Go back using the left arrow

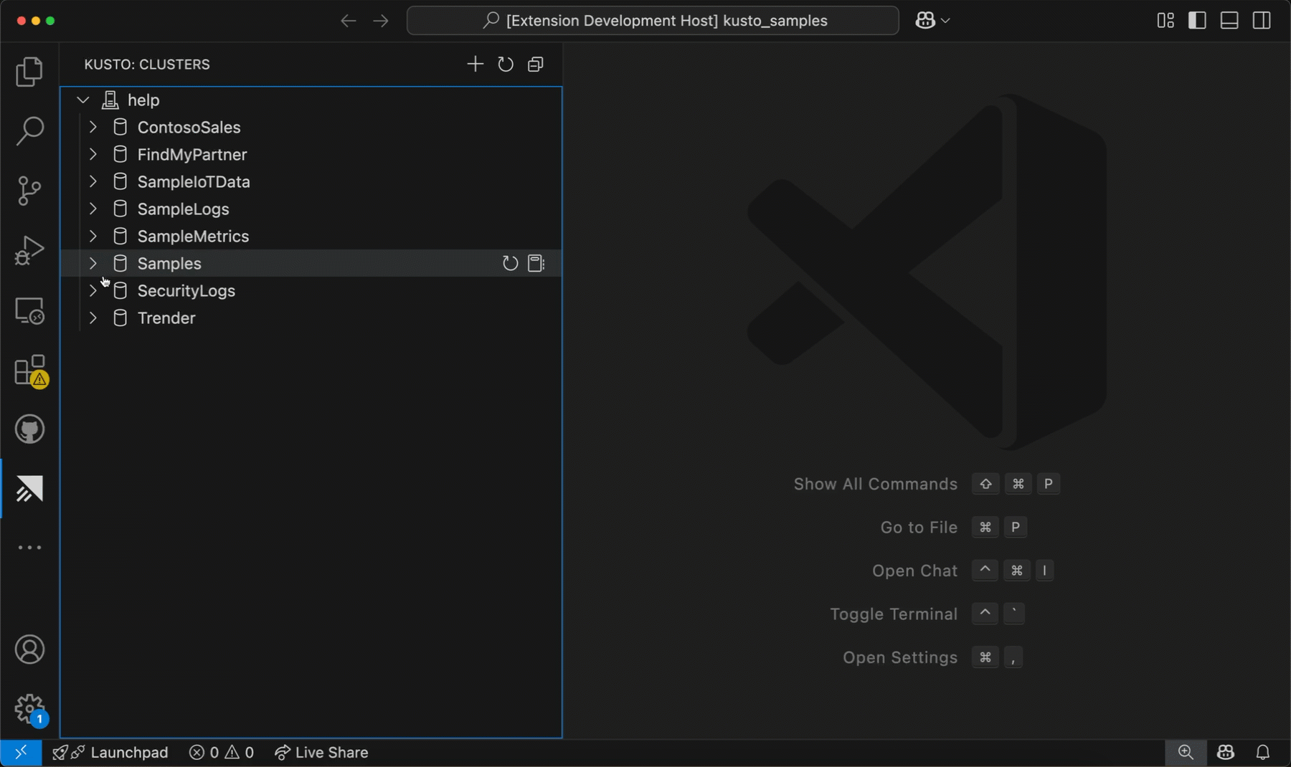(x=349, y=21)
